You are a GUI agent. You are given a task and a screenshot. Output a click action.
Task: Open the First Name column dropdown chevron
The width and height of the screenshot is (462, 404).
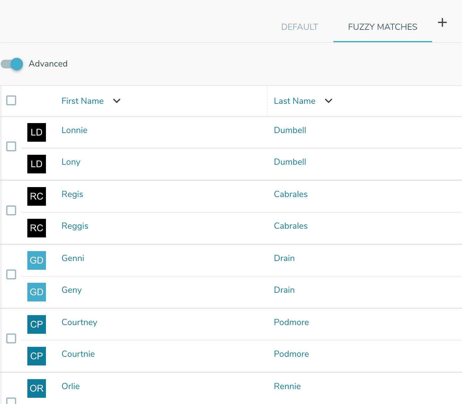(117, 101)
